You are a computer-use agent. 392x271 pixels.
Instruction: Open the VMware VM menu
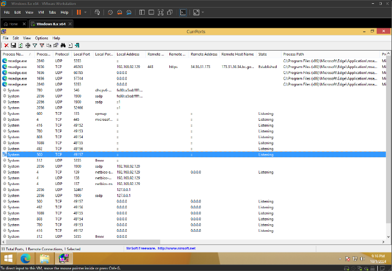click(41, 12)
